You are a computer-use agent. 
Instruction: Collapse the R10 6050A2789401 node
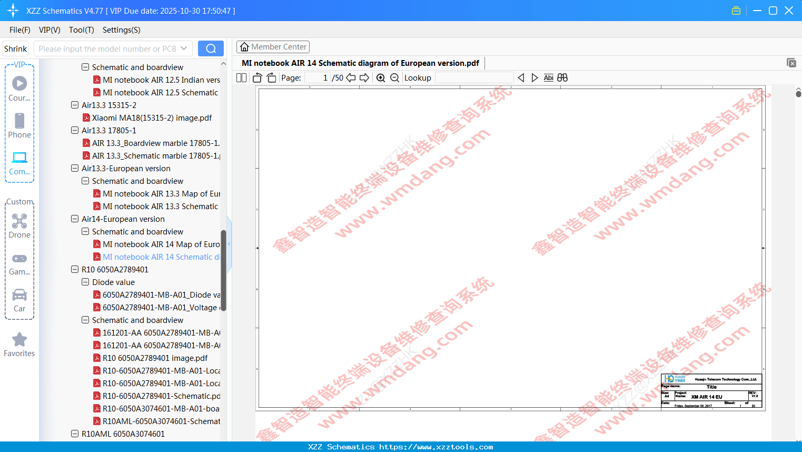tap(75, 269)
